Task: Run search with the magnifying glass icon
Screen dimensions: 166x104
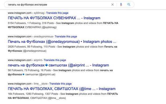Action: click(x=129, y=5)
